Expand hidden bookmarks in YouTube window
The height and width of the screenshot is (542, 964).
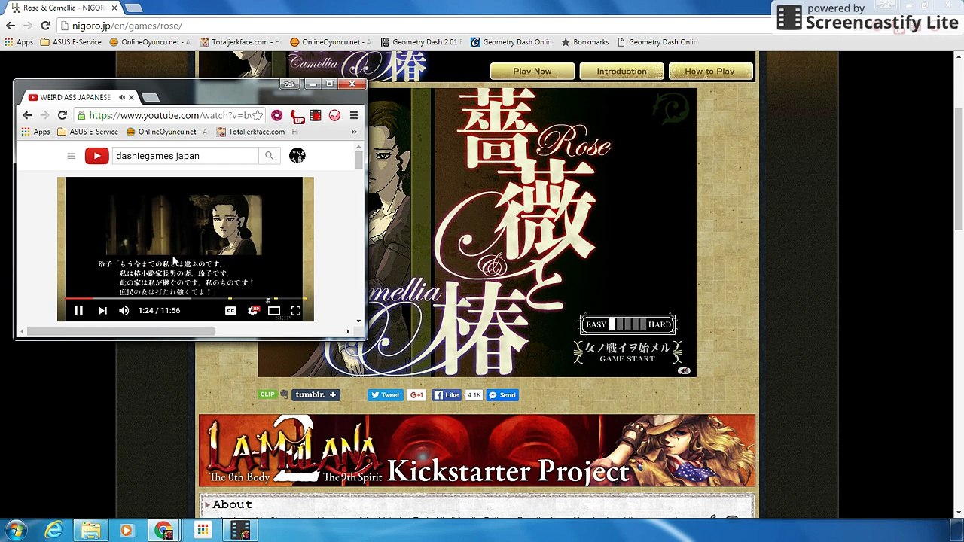point(354,132)
